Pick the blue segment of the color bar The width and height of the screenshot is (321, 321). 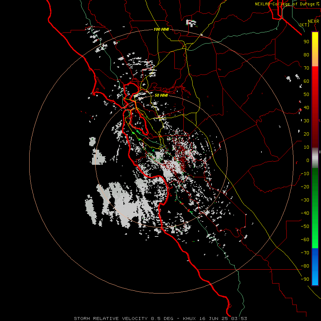315,266
